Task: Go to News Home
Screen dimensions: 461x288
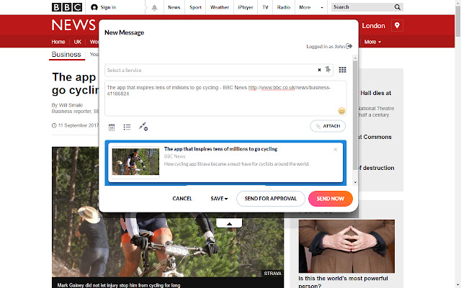Action: click(x=58, y=42)
